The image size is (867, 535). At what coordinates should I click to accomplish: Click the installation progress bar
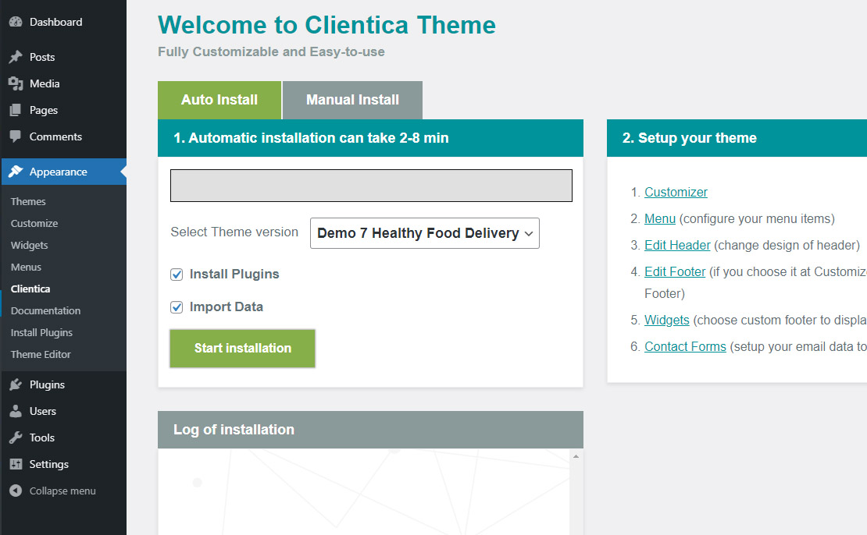[371, 186]
